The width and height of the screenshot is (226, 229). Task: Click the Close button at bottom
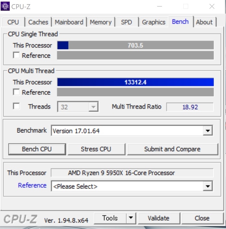[202, 218]
